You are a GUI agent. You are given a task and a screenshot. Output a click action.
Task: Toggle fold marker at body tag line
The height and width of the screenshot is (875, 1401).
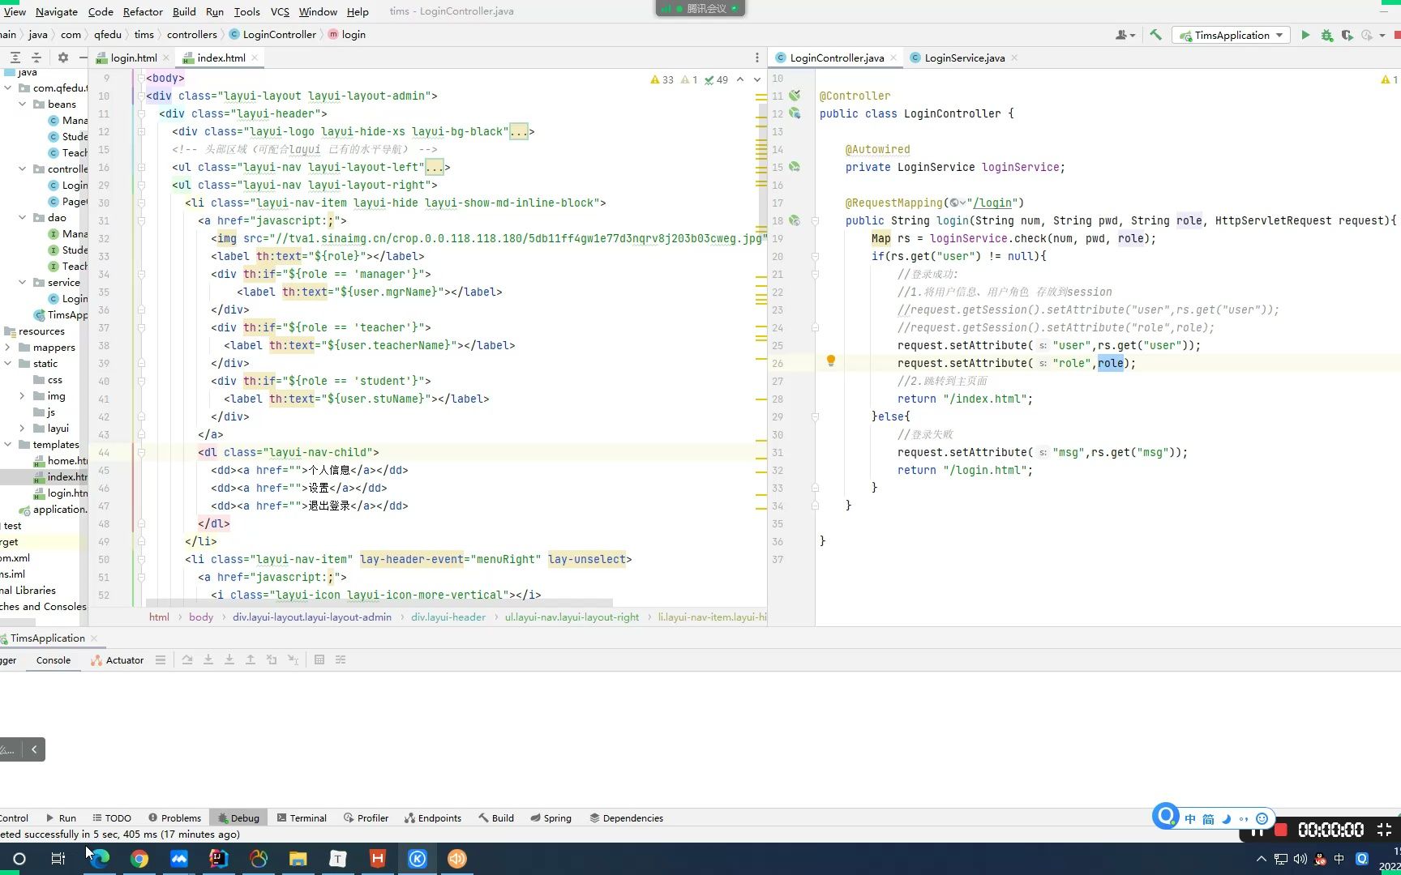click(141, 79)
